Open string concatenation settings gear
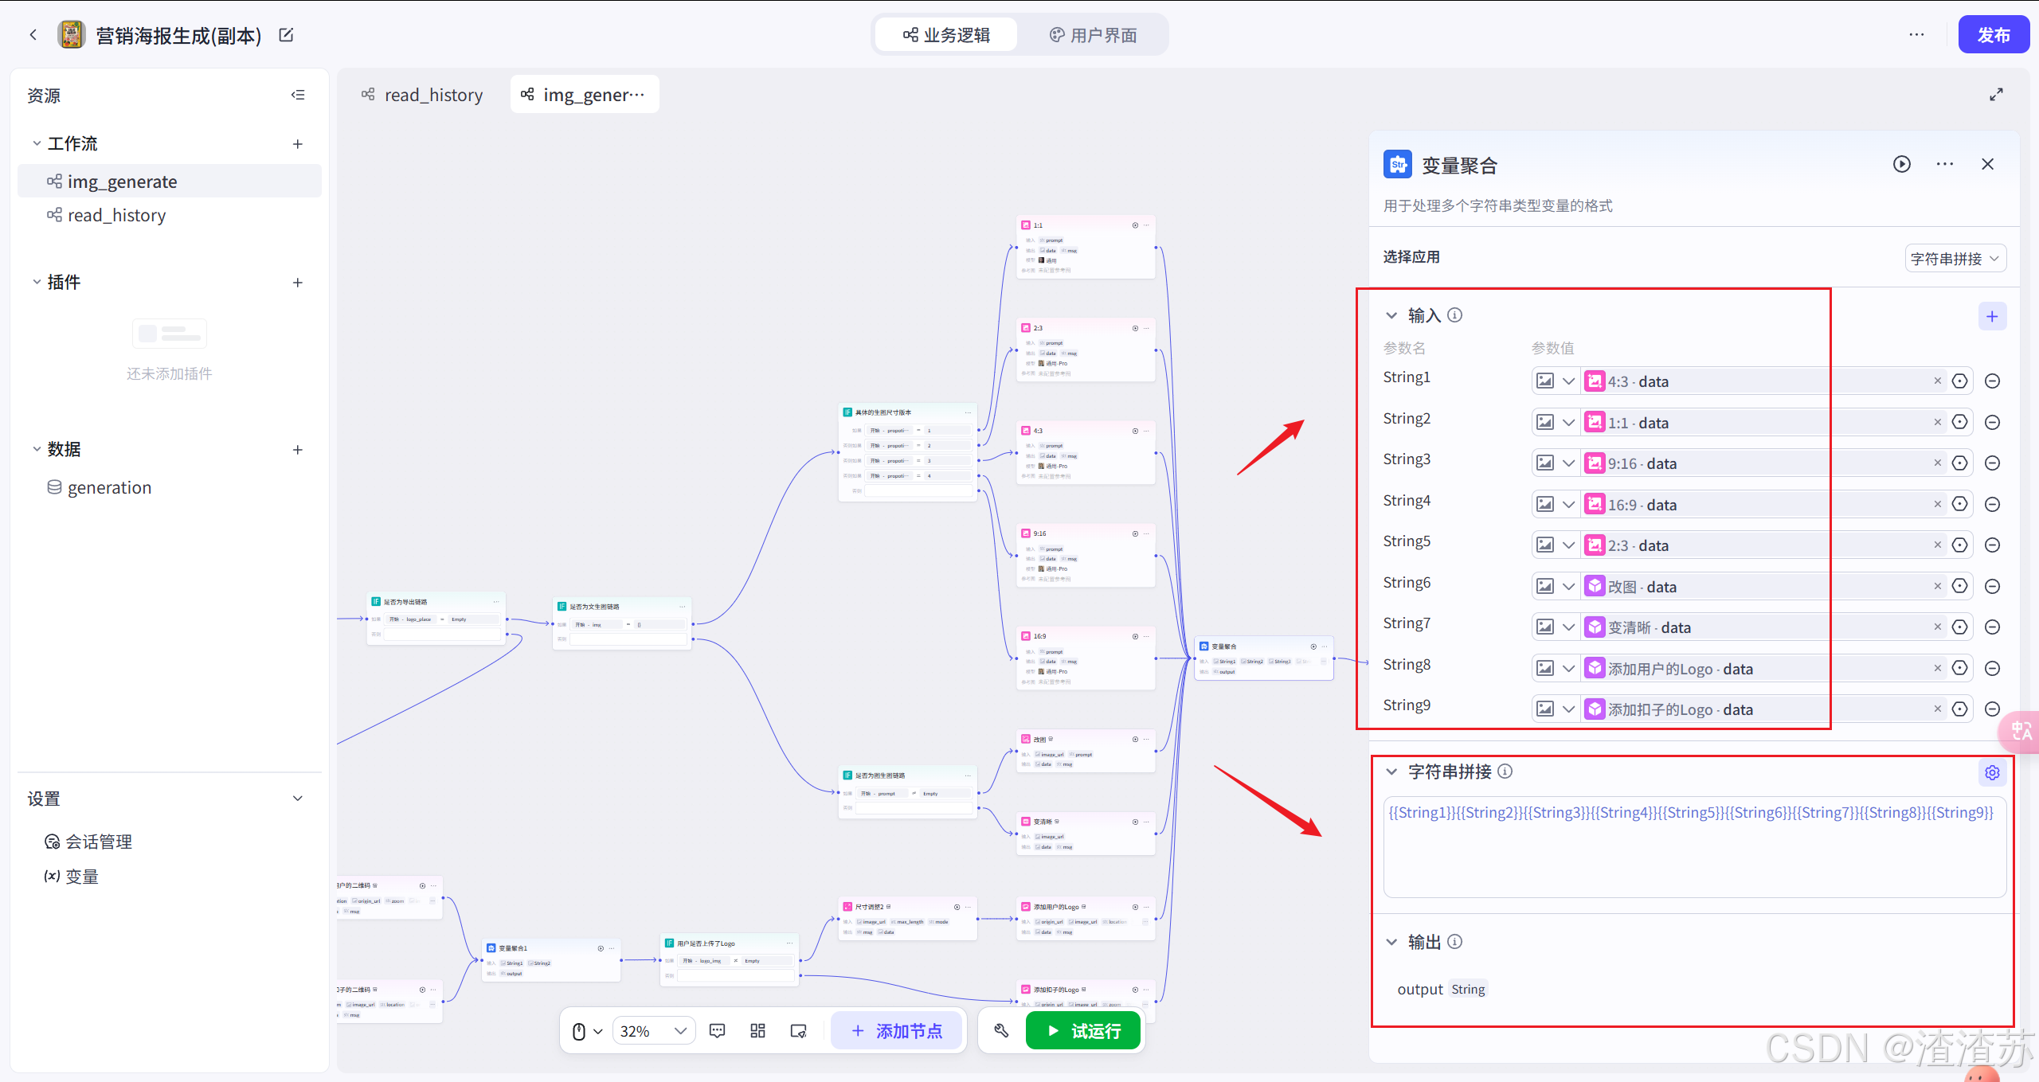 point(1992,772)
